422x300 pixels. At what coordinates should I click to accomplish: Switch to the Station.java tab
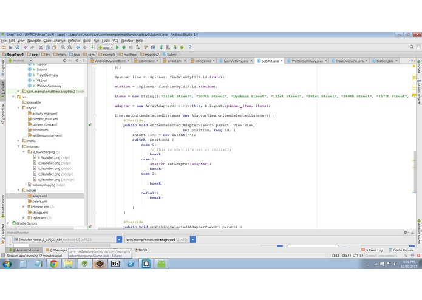385,61
